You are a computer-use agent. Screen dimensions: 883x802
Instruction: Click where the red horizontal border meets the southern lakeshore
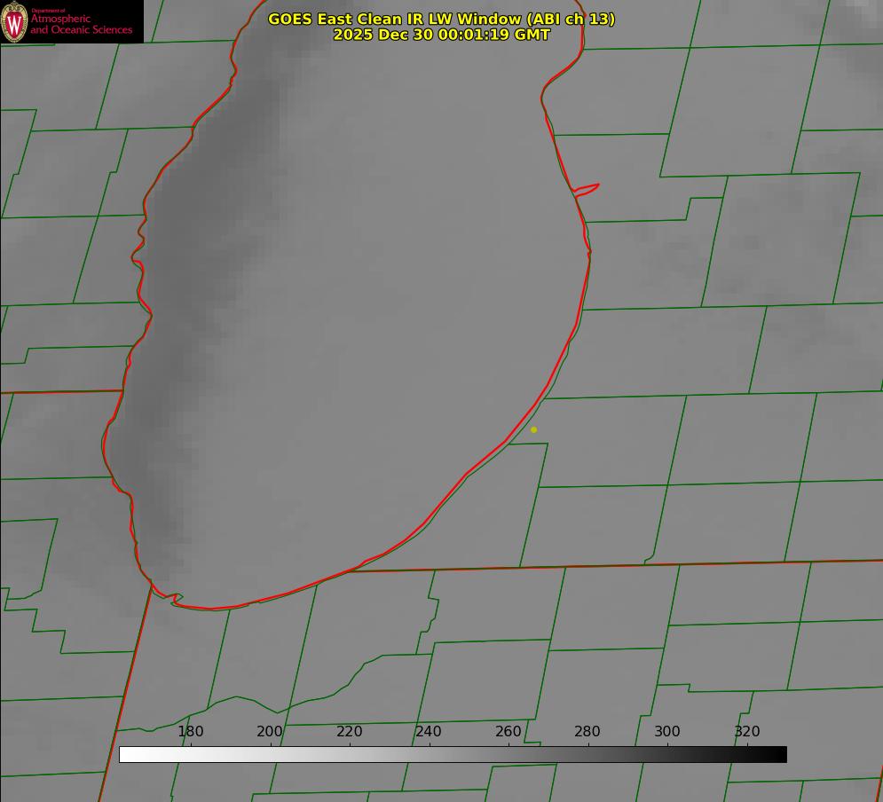[x=351, y=570]
